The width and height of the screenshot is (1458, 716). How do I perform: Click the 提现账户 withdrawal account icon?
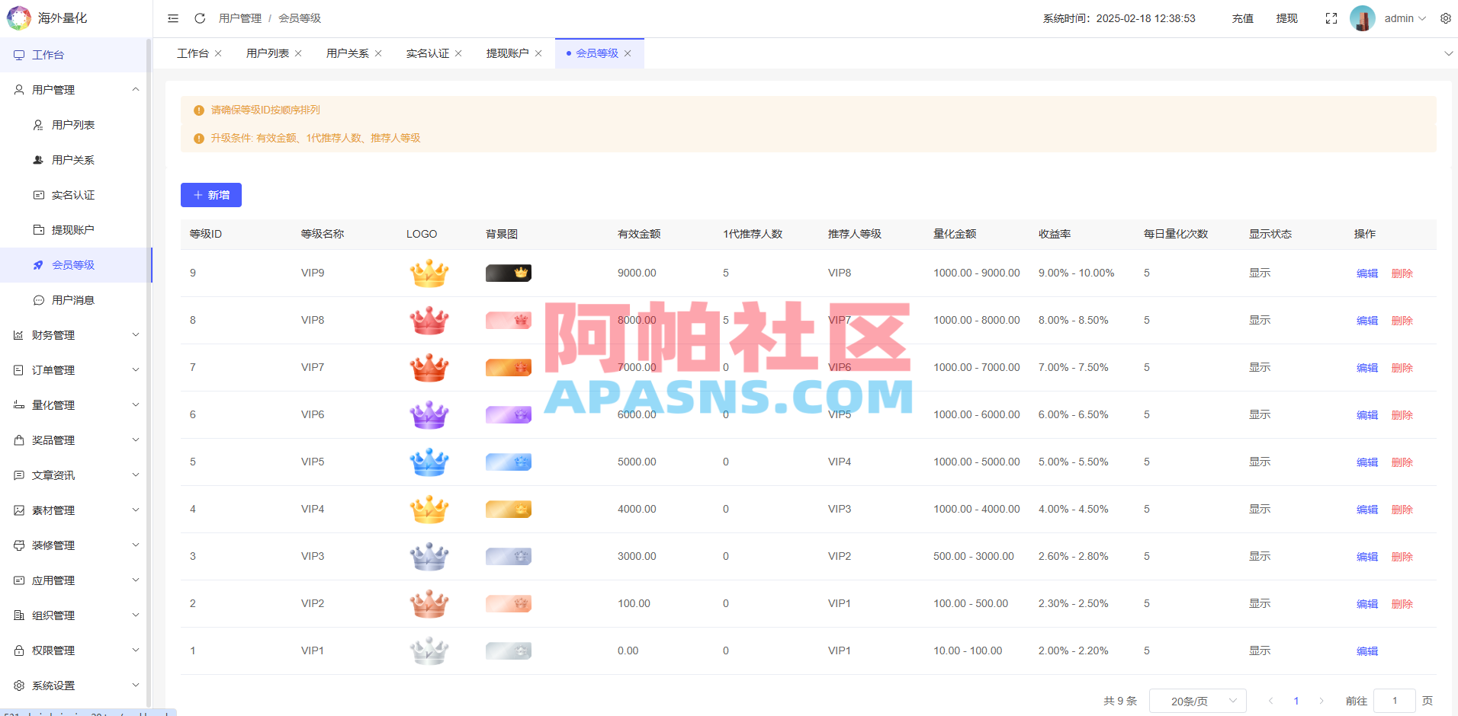pyautogui.click(x=38, y=229)
